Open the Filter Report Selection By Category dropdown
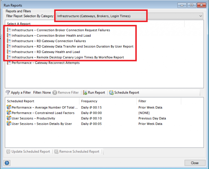This screenshot has height=169, width=209. (x=130, y=16)
